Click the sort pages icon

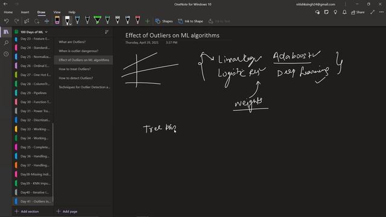pyautogui.click(x=107, y=32)
